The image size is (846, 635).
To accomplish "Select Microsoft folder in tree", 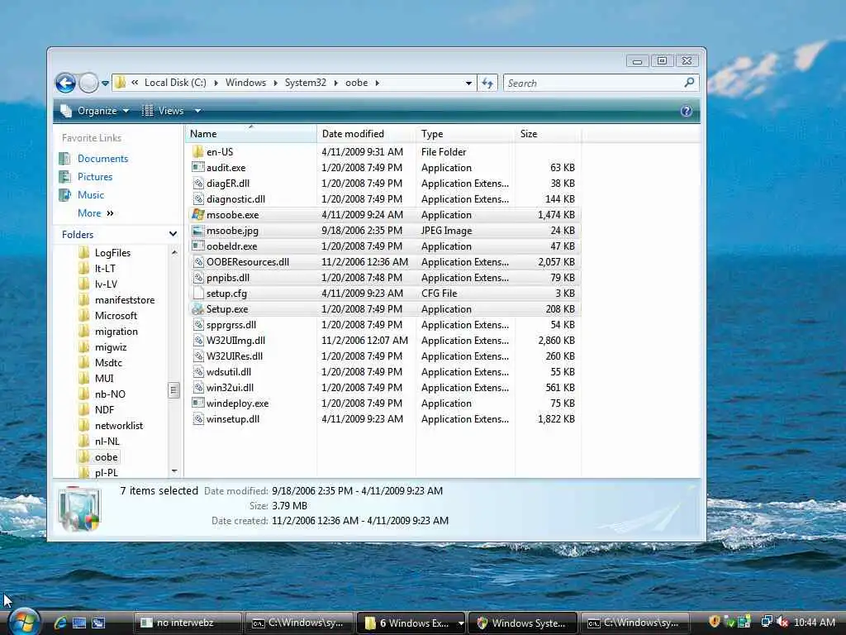I will pos(116,315).
